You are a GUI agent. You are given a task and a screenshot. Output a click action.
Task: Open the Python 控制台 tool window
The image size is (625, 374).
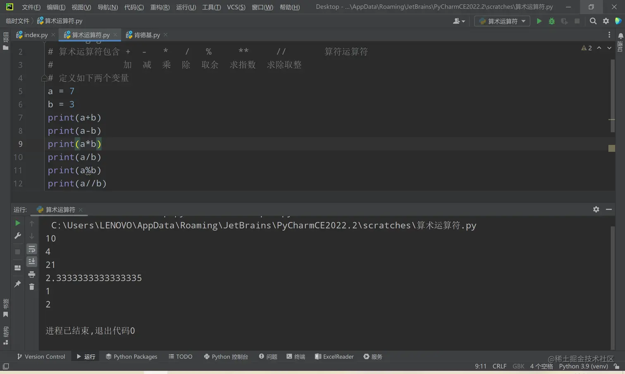coord(226,357)
